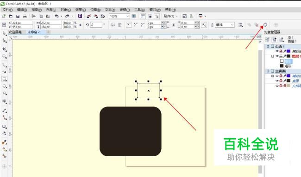Select the scalloped corner style icon
Viewport: 301px width, 177px height.
tap(136, 25)
